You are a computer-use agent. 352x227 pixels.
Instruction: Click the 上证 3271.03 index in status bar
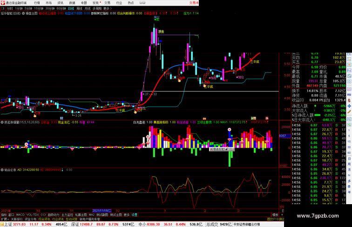14,224
